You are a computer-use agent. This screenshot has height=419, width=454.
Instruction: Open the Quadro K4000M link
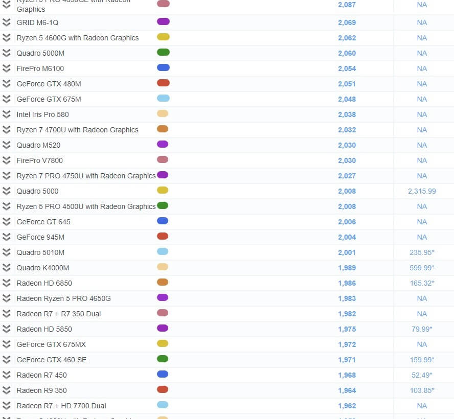click(x=43, y=268)
